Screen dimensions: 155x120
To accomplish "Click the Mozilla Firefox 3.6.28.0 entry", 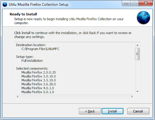I will (x=38, y=84).
